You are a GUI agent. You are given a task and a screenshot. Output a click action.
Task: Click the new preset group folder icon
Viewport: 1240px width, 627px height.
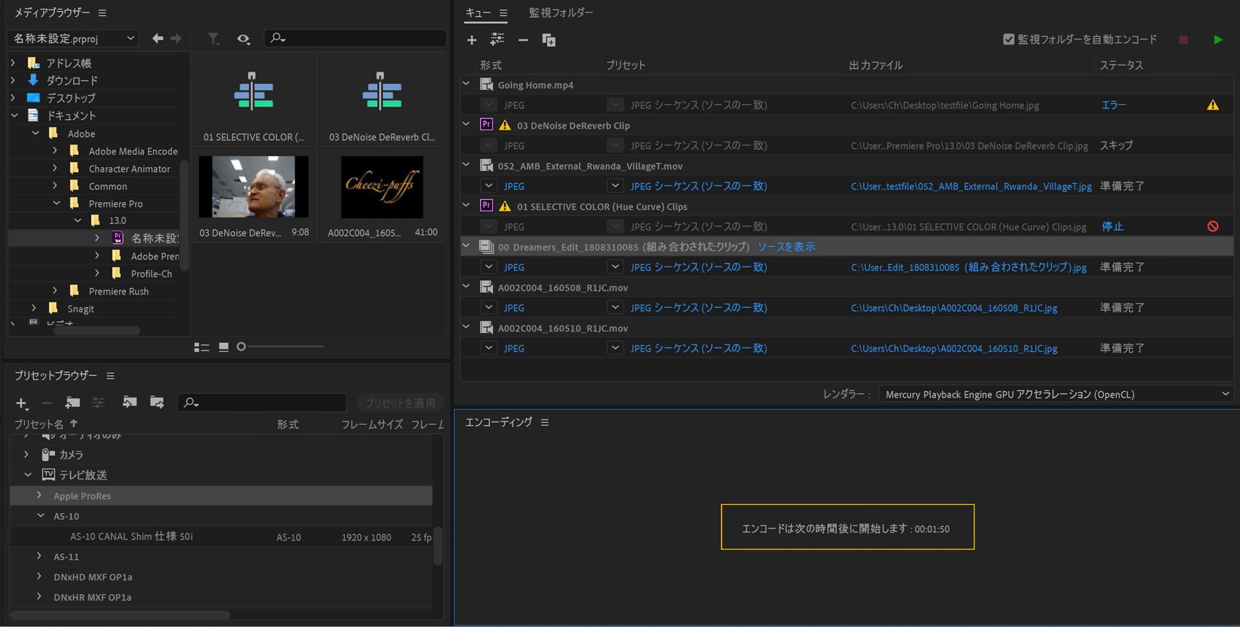click(x=72, y=403)
